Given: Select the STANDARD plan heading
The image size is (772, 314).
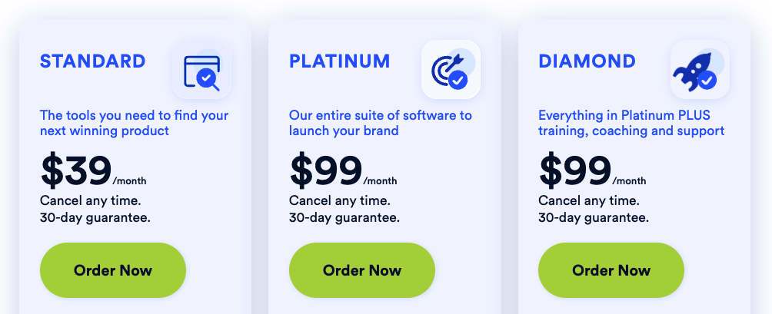Looking at the screenshot, I should tap(92, 61).
